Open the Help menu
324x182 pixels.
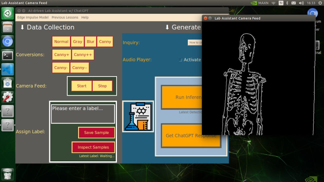pos(85,17)
